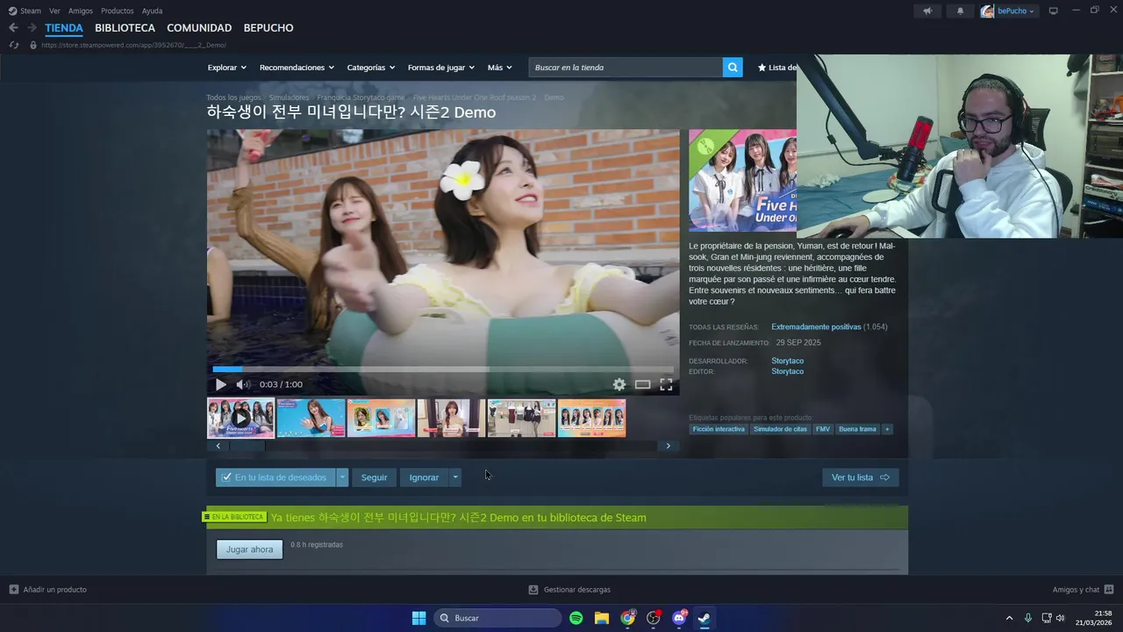This screenshot has width=1123, height=632.
Task: Open the Más dropdown menu
Action: pos(499,68)
